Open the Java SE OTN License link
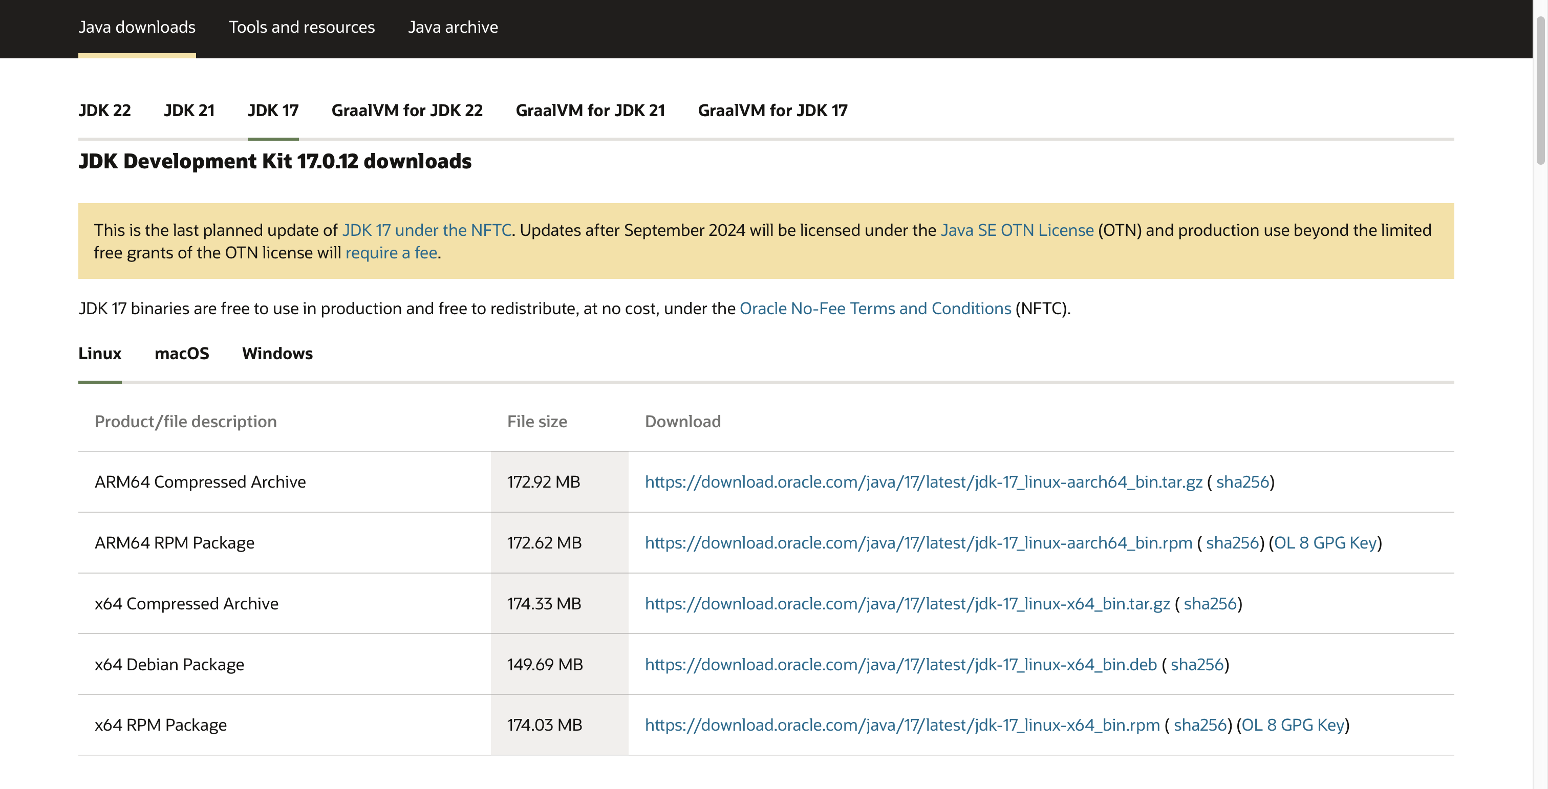The height and width of the screenshot is (789, 1548). click(1017, 230)
